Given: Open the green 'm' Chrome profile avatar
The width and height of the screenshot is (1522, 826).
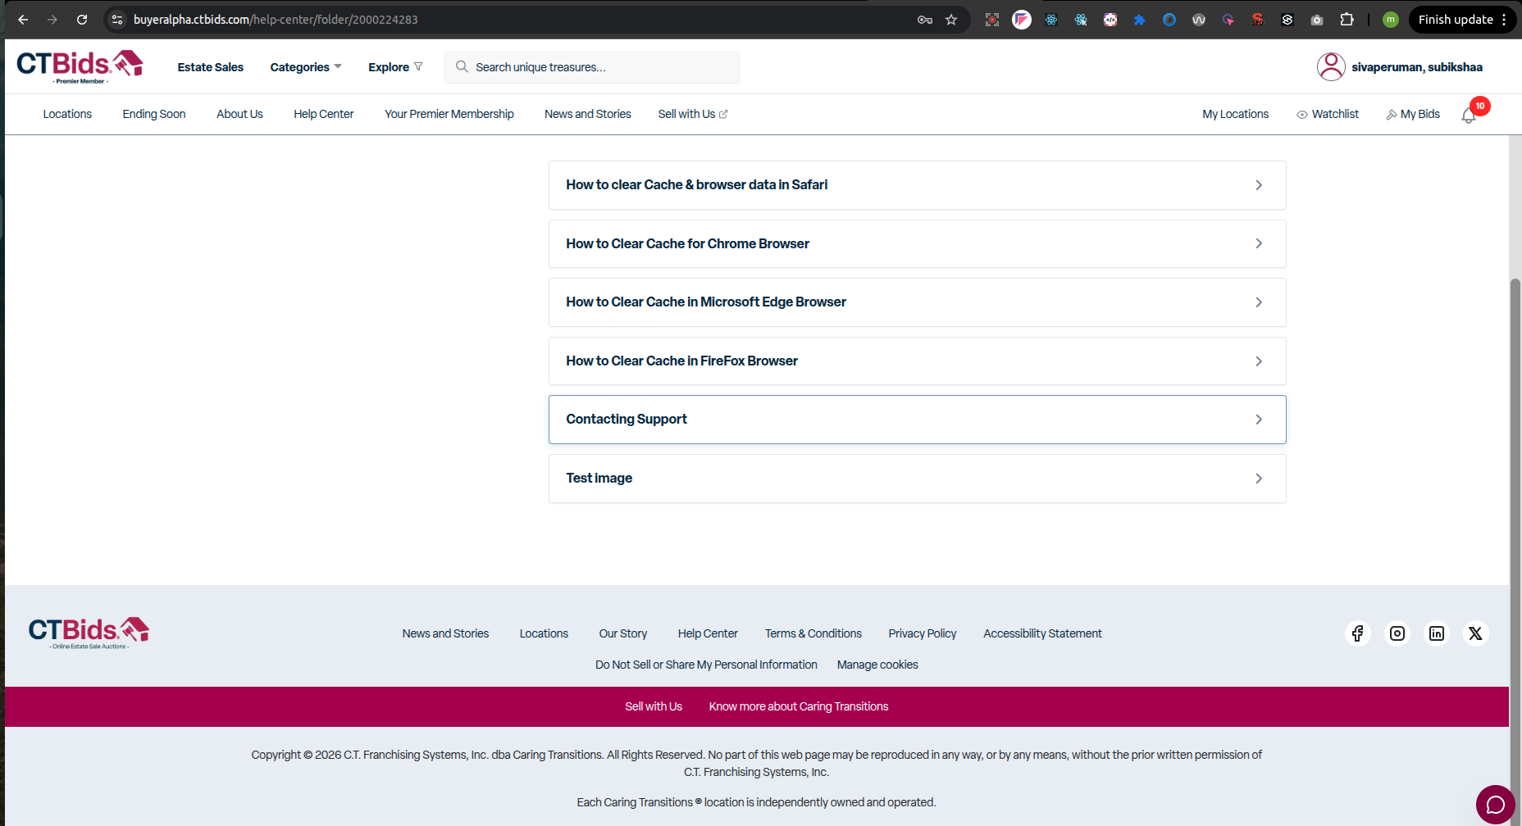Looking at the screenshot, I should pyautogui.click(x=1391, y=20).
